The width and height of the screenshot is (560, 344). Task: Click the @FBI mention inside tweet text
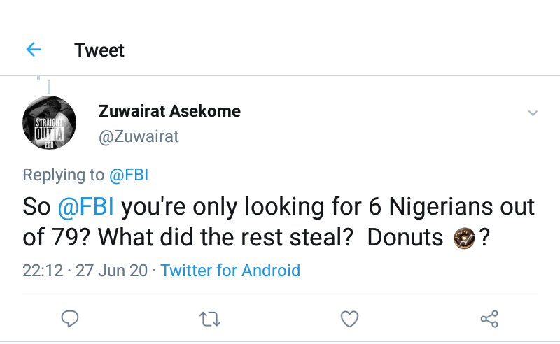(85, 207)
